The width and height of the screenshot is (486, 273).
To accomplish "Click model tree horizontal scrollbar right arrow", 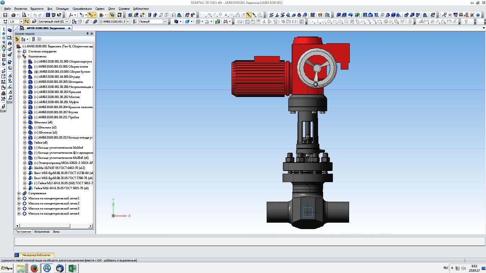I will coord(91,226).
